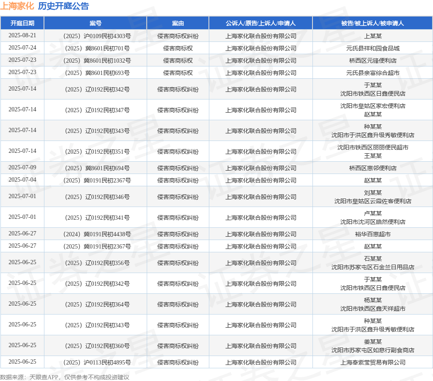433x381 pixels.
Task: Select defendant 沈阳市铁西区丽丽便民超市
Action: coord(373,147)
